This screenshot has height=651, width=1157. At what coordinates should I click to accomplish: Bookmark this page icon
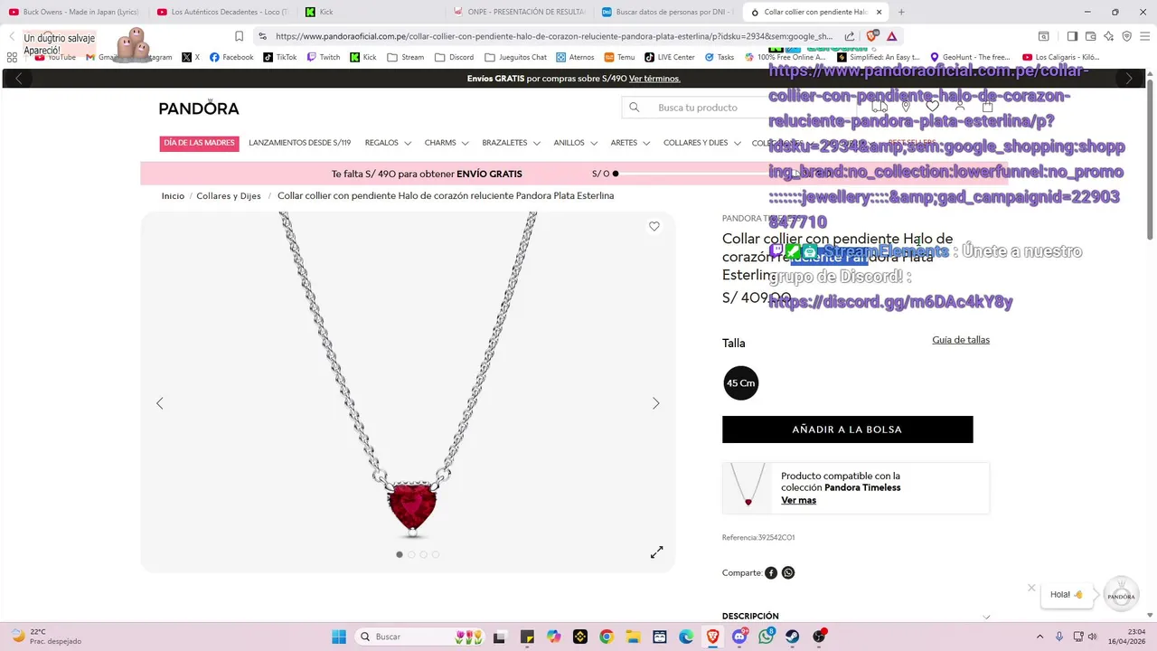[x=239, y=36]
